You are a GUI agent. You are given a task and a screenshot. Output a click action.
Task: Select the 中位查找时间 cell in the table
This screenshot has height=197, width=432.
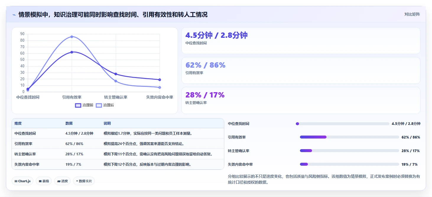(x=25, y=133)
